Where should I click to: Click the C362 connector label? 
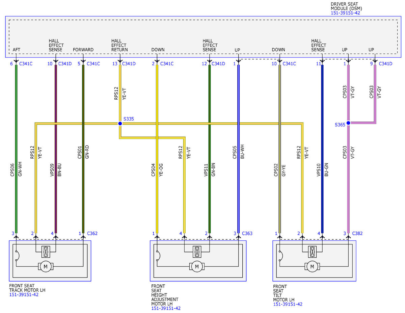[92, 233]
